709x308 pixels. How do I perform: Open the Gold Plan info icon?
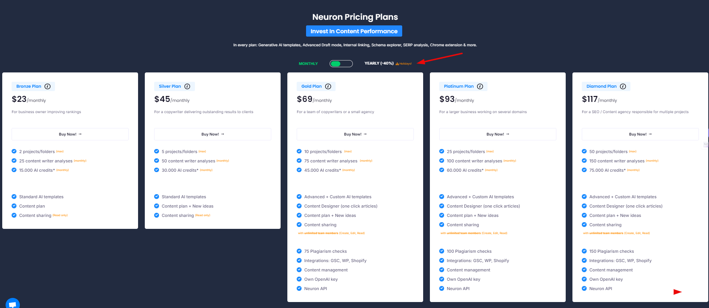tap(328, 87)
